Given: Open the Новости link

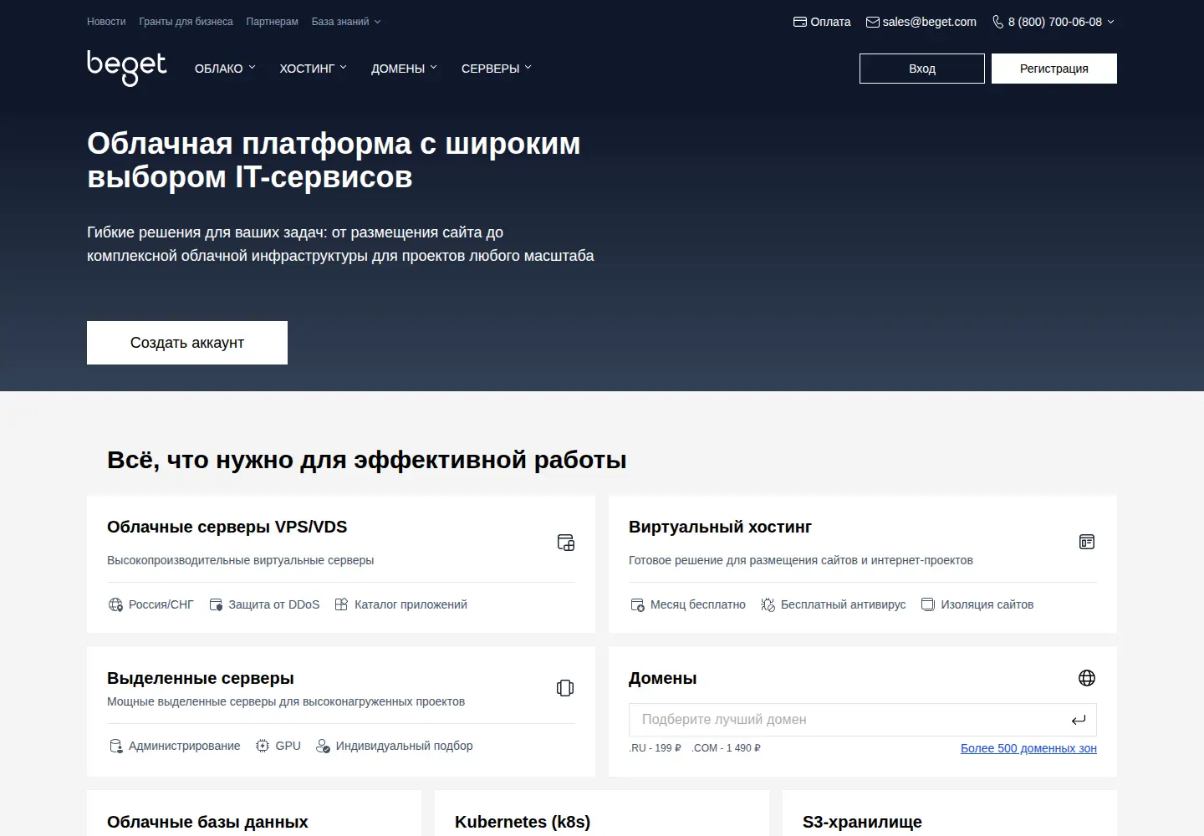Looking at the screenshot, I should pyautogui.click(x=106, y=22).
